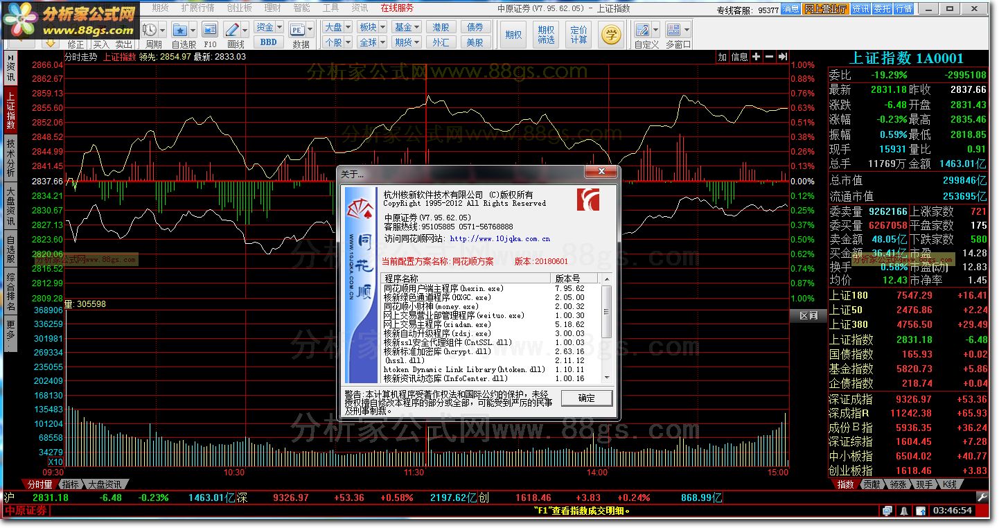This screenshot has height=528, width=999.
Task: Expand the 周期 dropdown arrow
Action: pos(163,30)
